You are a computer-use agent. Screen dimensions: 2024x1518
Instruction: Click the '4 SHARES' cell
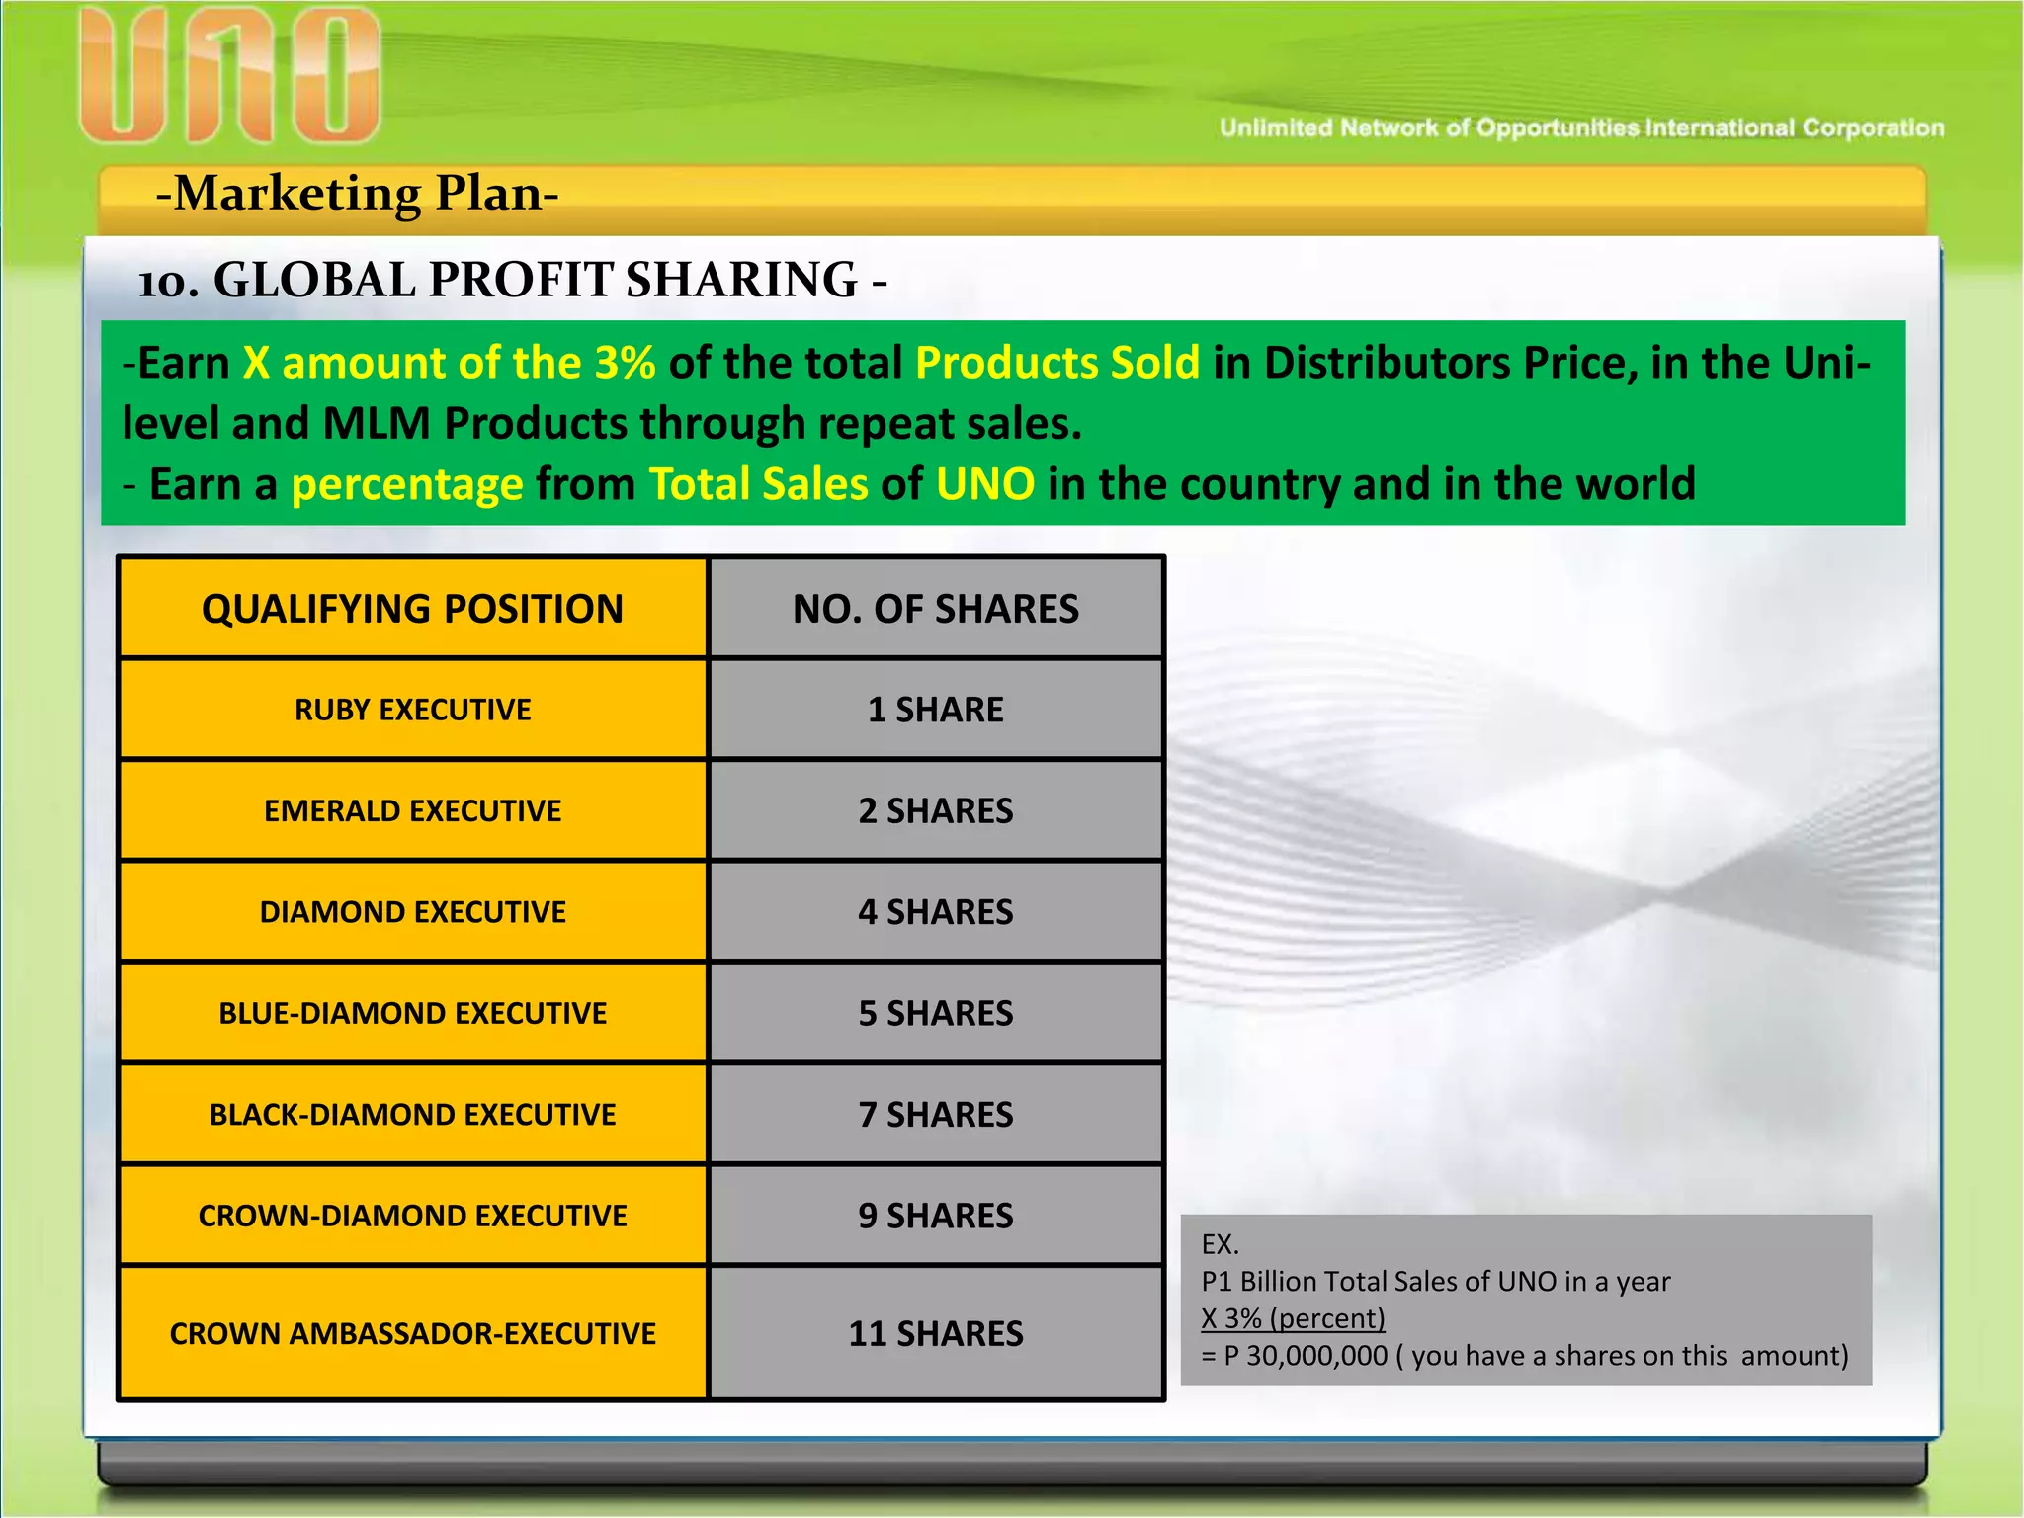coord(936,911)
